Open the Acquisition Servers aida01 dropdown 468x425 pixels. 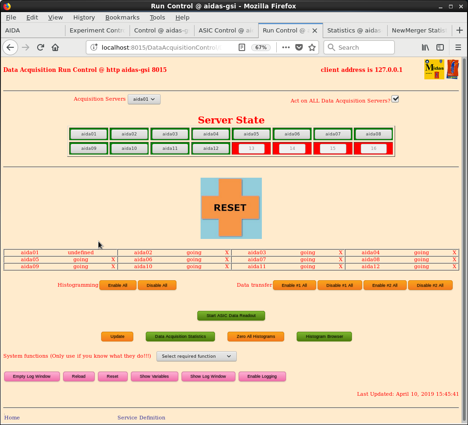(144, 99)
